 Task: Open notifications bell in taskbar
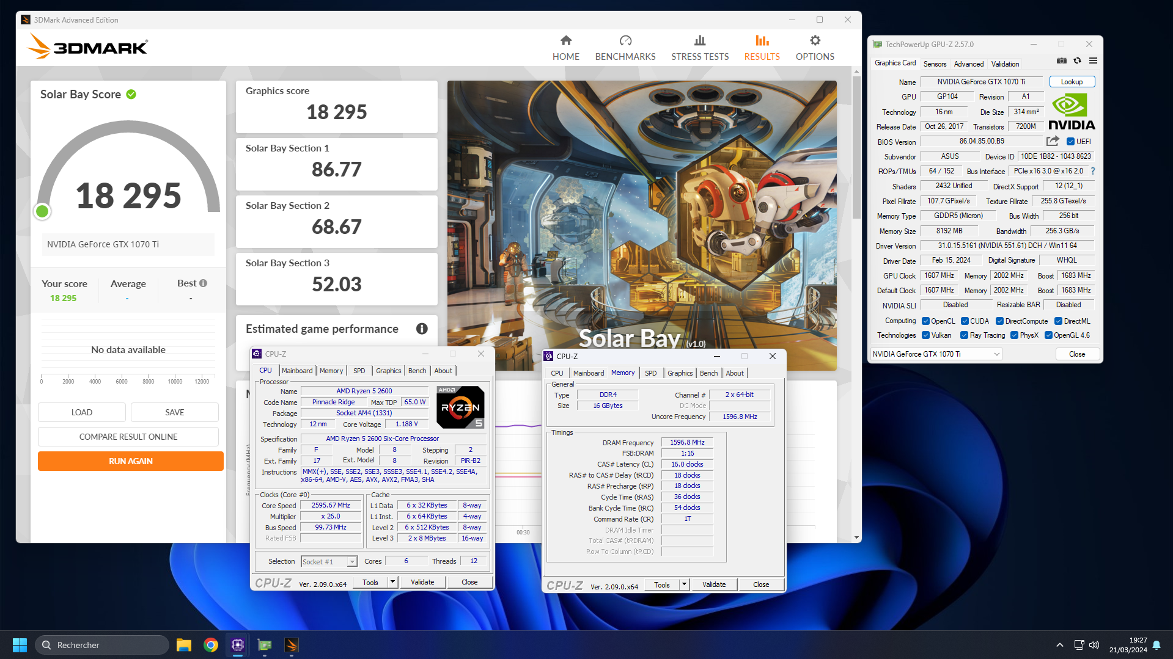pyautogui.click(x=1156, y=645)
